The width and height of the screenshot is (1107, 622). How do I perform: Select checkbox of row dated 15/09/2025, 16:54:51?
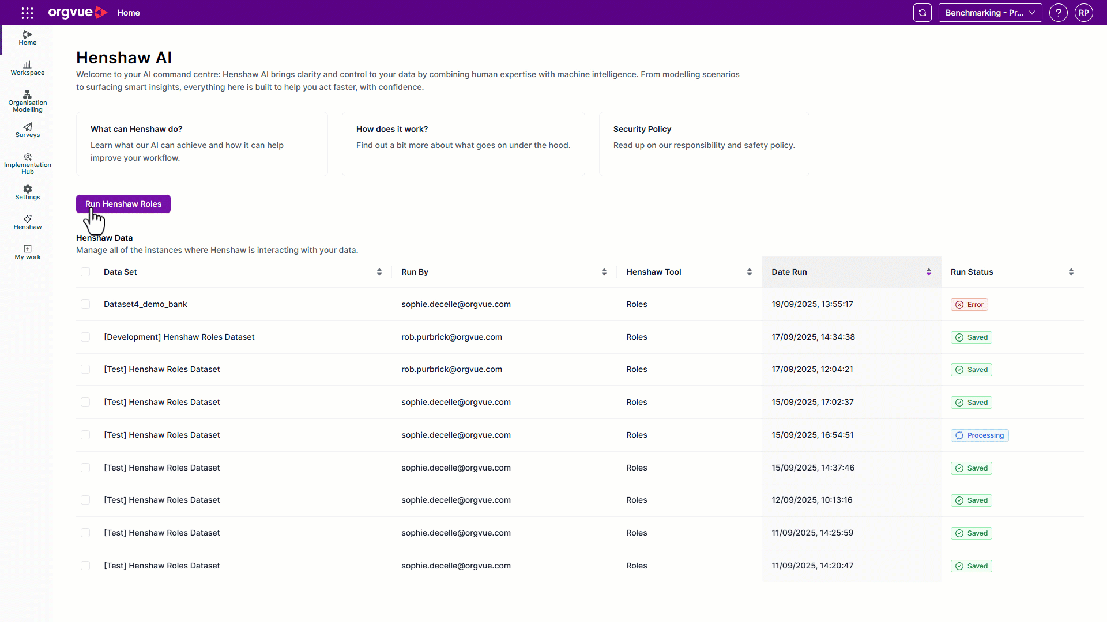(85, 435)
